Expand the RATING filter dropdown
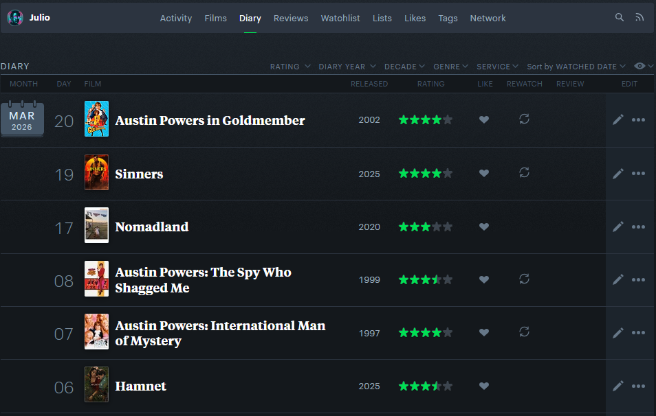This screenshot has height=416, width=656. click(290, 67)
